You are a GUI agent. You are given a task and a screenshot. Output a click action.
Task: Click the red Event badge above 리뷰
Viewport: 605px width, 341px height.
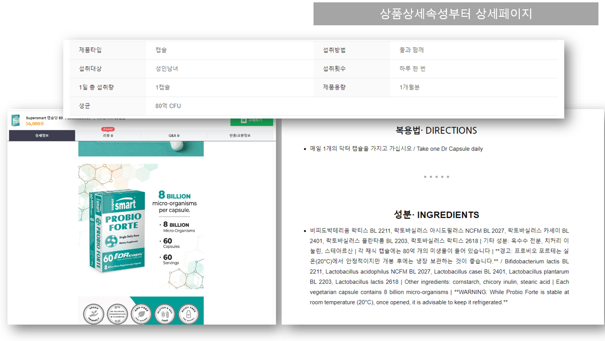click(108, 129)
